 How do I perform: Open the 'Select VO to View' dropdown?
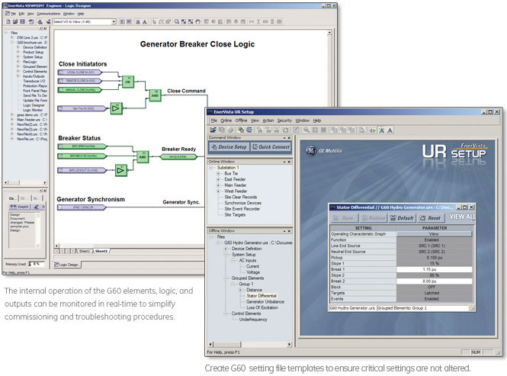(114, 21)
